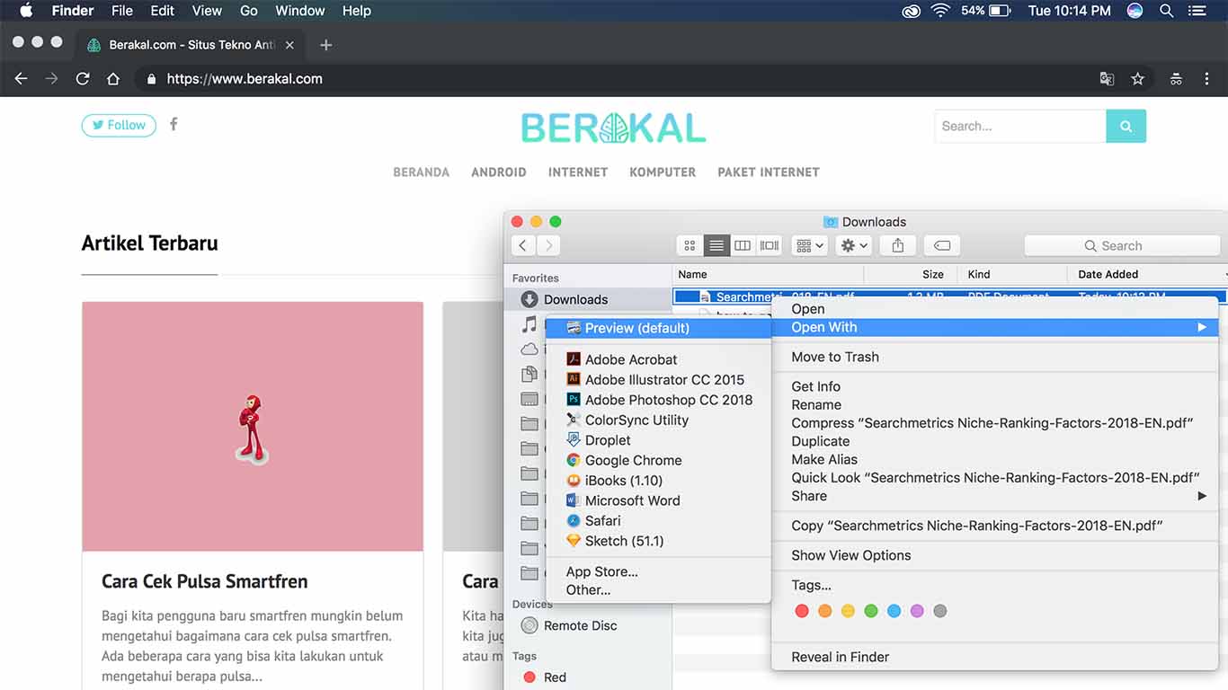1228x690 pixels.
Task: Open Spotlight search in menu bar
Action: pyautogui.click(x=1166, y=11)
